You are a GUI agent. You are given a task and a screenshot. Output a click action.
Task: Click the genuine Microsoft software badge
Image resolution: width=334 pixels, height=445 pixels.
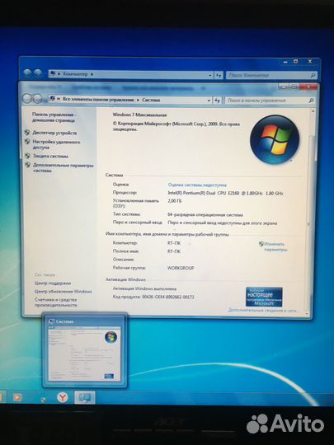264,297
